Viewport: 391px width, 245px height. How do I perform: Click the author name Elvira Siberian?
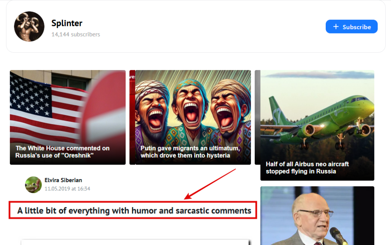63,180
